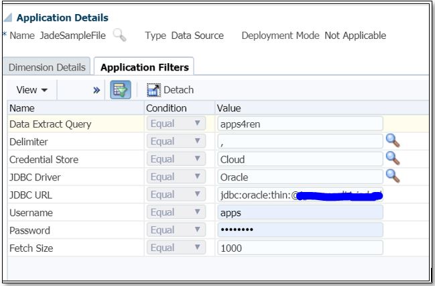The image size is (435, 286).
Task: Click the Name column header
Action: pos(22,108)
